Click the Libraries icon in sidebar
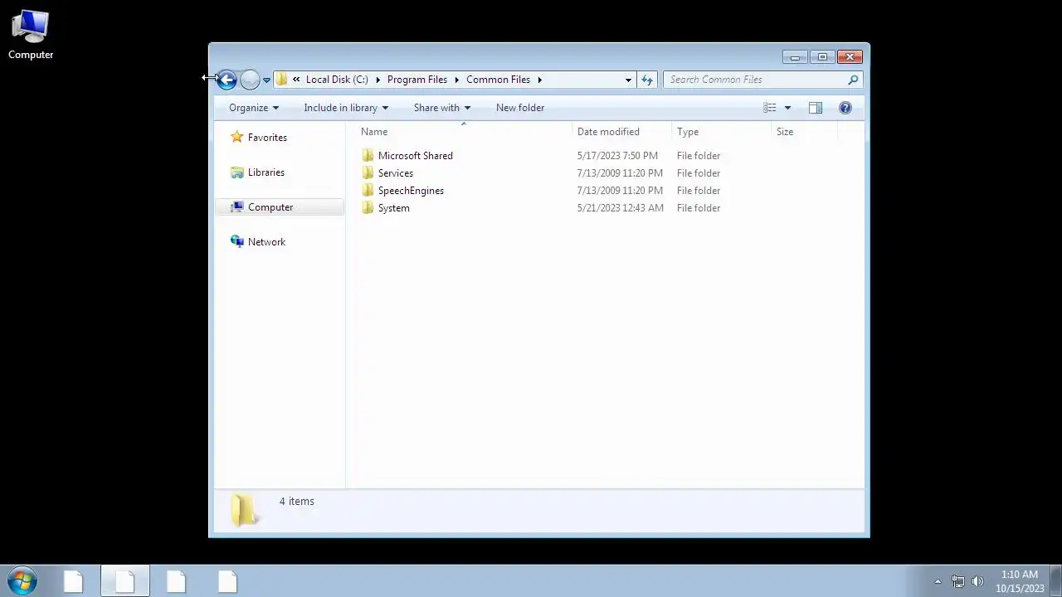The height and width of the screenshot is (597, 1062). pyautogui.click(x=237, y=172)
